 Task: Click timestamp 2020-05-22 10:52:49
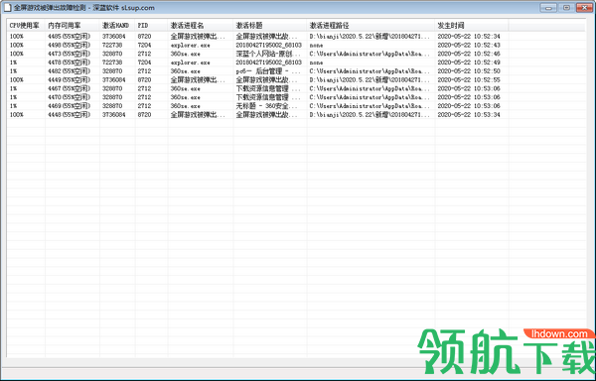point(469,63)
